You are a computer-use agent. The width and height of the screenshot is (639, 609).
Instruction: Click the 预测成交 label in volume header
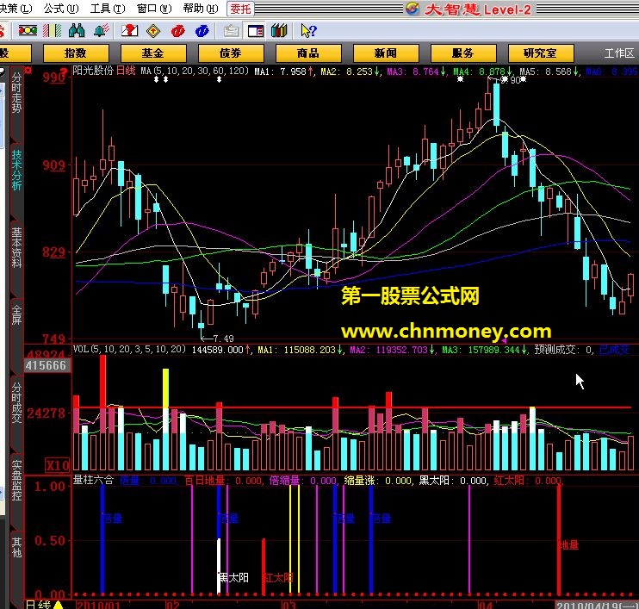click(564, 350)
